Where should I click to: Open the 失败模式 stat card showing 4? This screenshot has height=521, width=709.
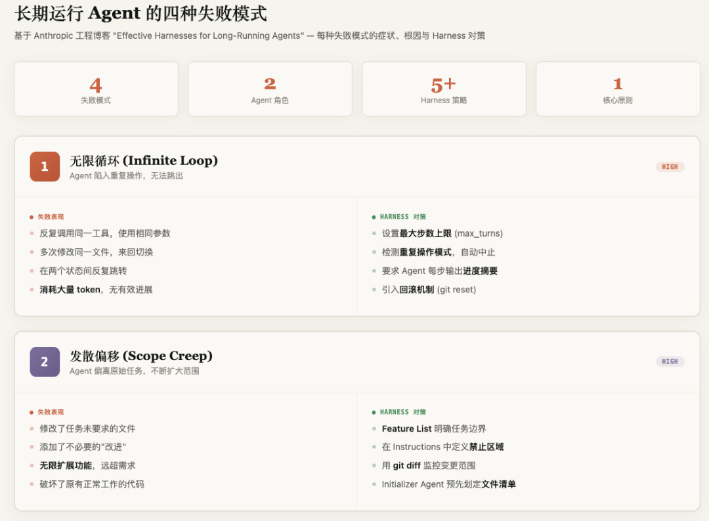(96, 89)
